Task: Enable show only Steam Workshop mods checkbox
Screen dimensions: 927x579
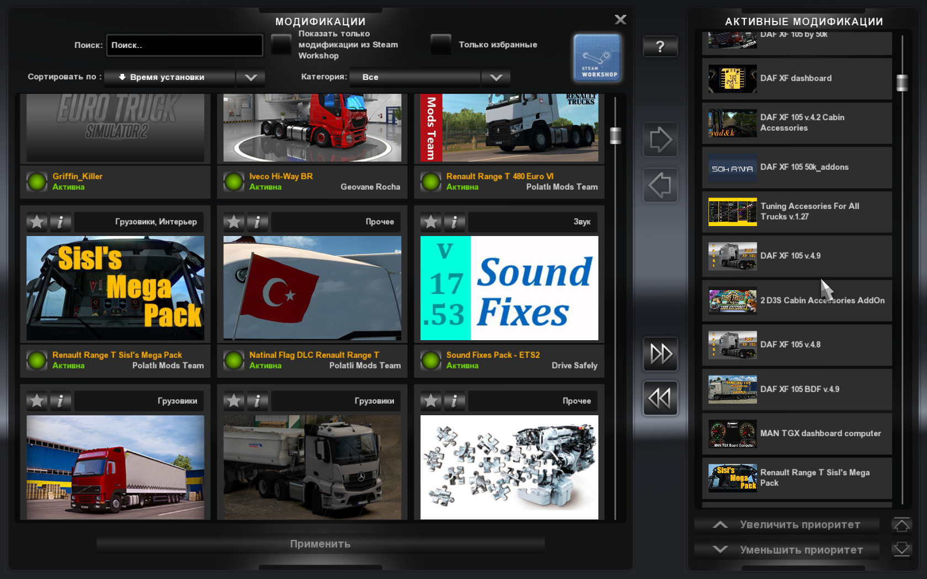Action: click(281, 45)
